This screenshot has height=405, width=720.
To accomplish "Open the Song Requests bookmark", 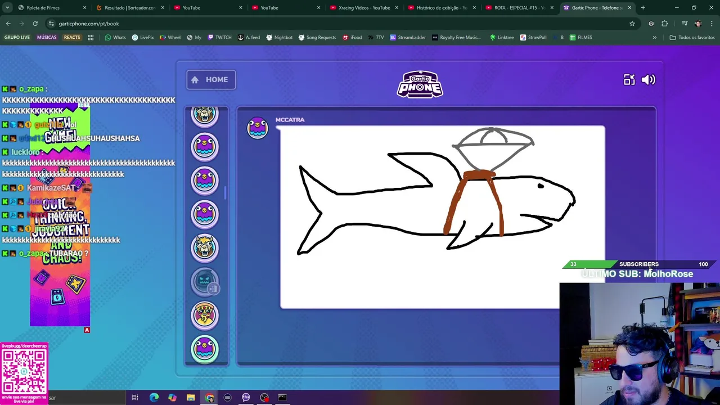I will tap(317, 38).
